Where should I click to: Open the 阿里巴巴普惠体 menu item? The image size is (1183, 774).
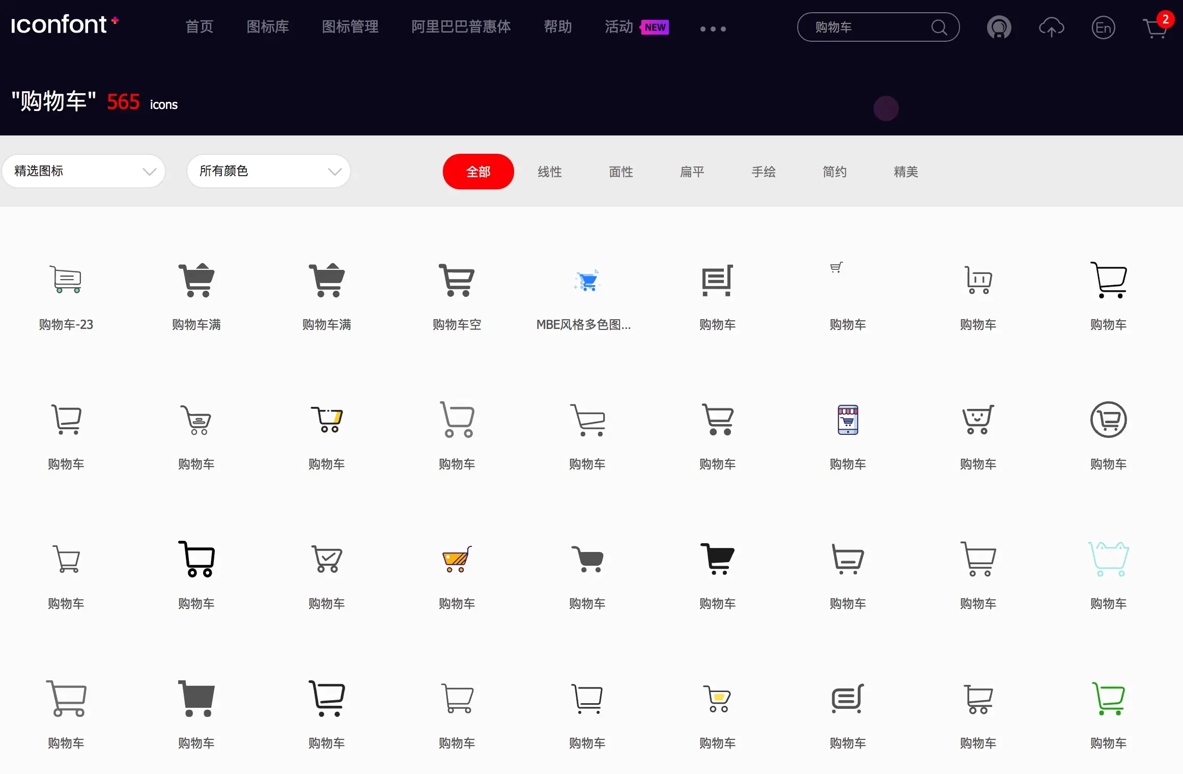pos(461,26)
